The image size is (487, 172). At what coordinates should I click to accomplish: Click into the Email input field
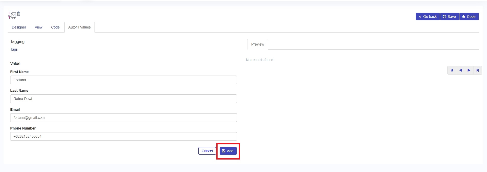click(x=123, y=118)
